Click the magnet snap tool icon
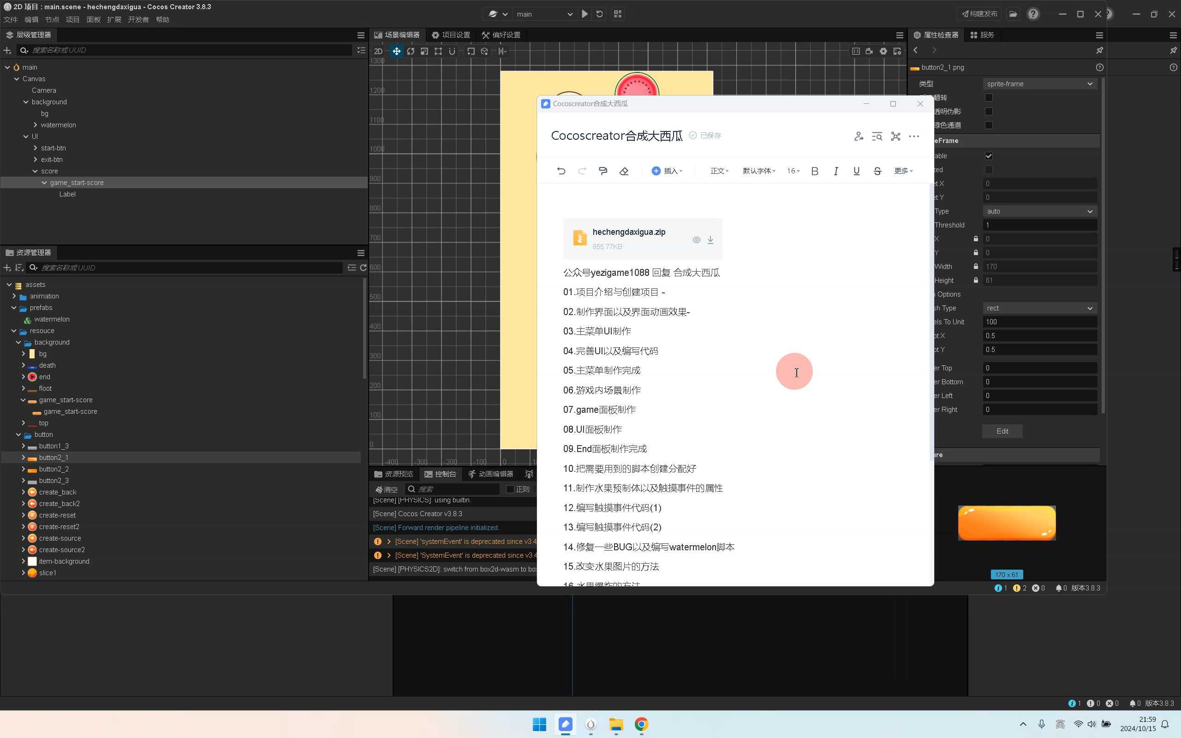 pyautogui.click(x=452, y=51)
